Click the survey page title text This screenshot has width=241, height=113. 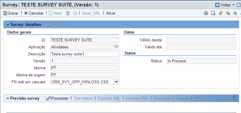pos(50,5)
